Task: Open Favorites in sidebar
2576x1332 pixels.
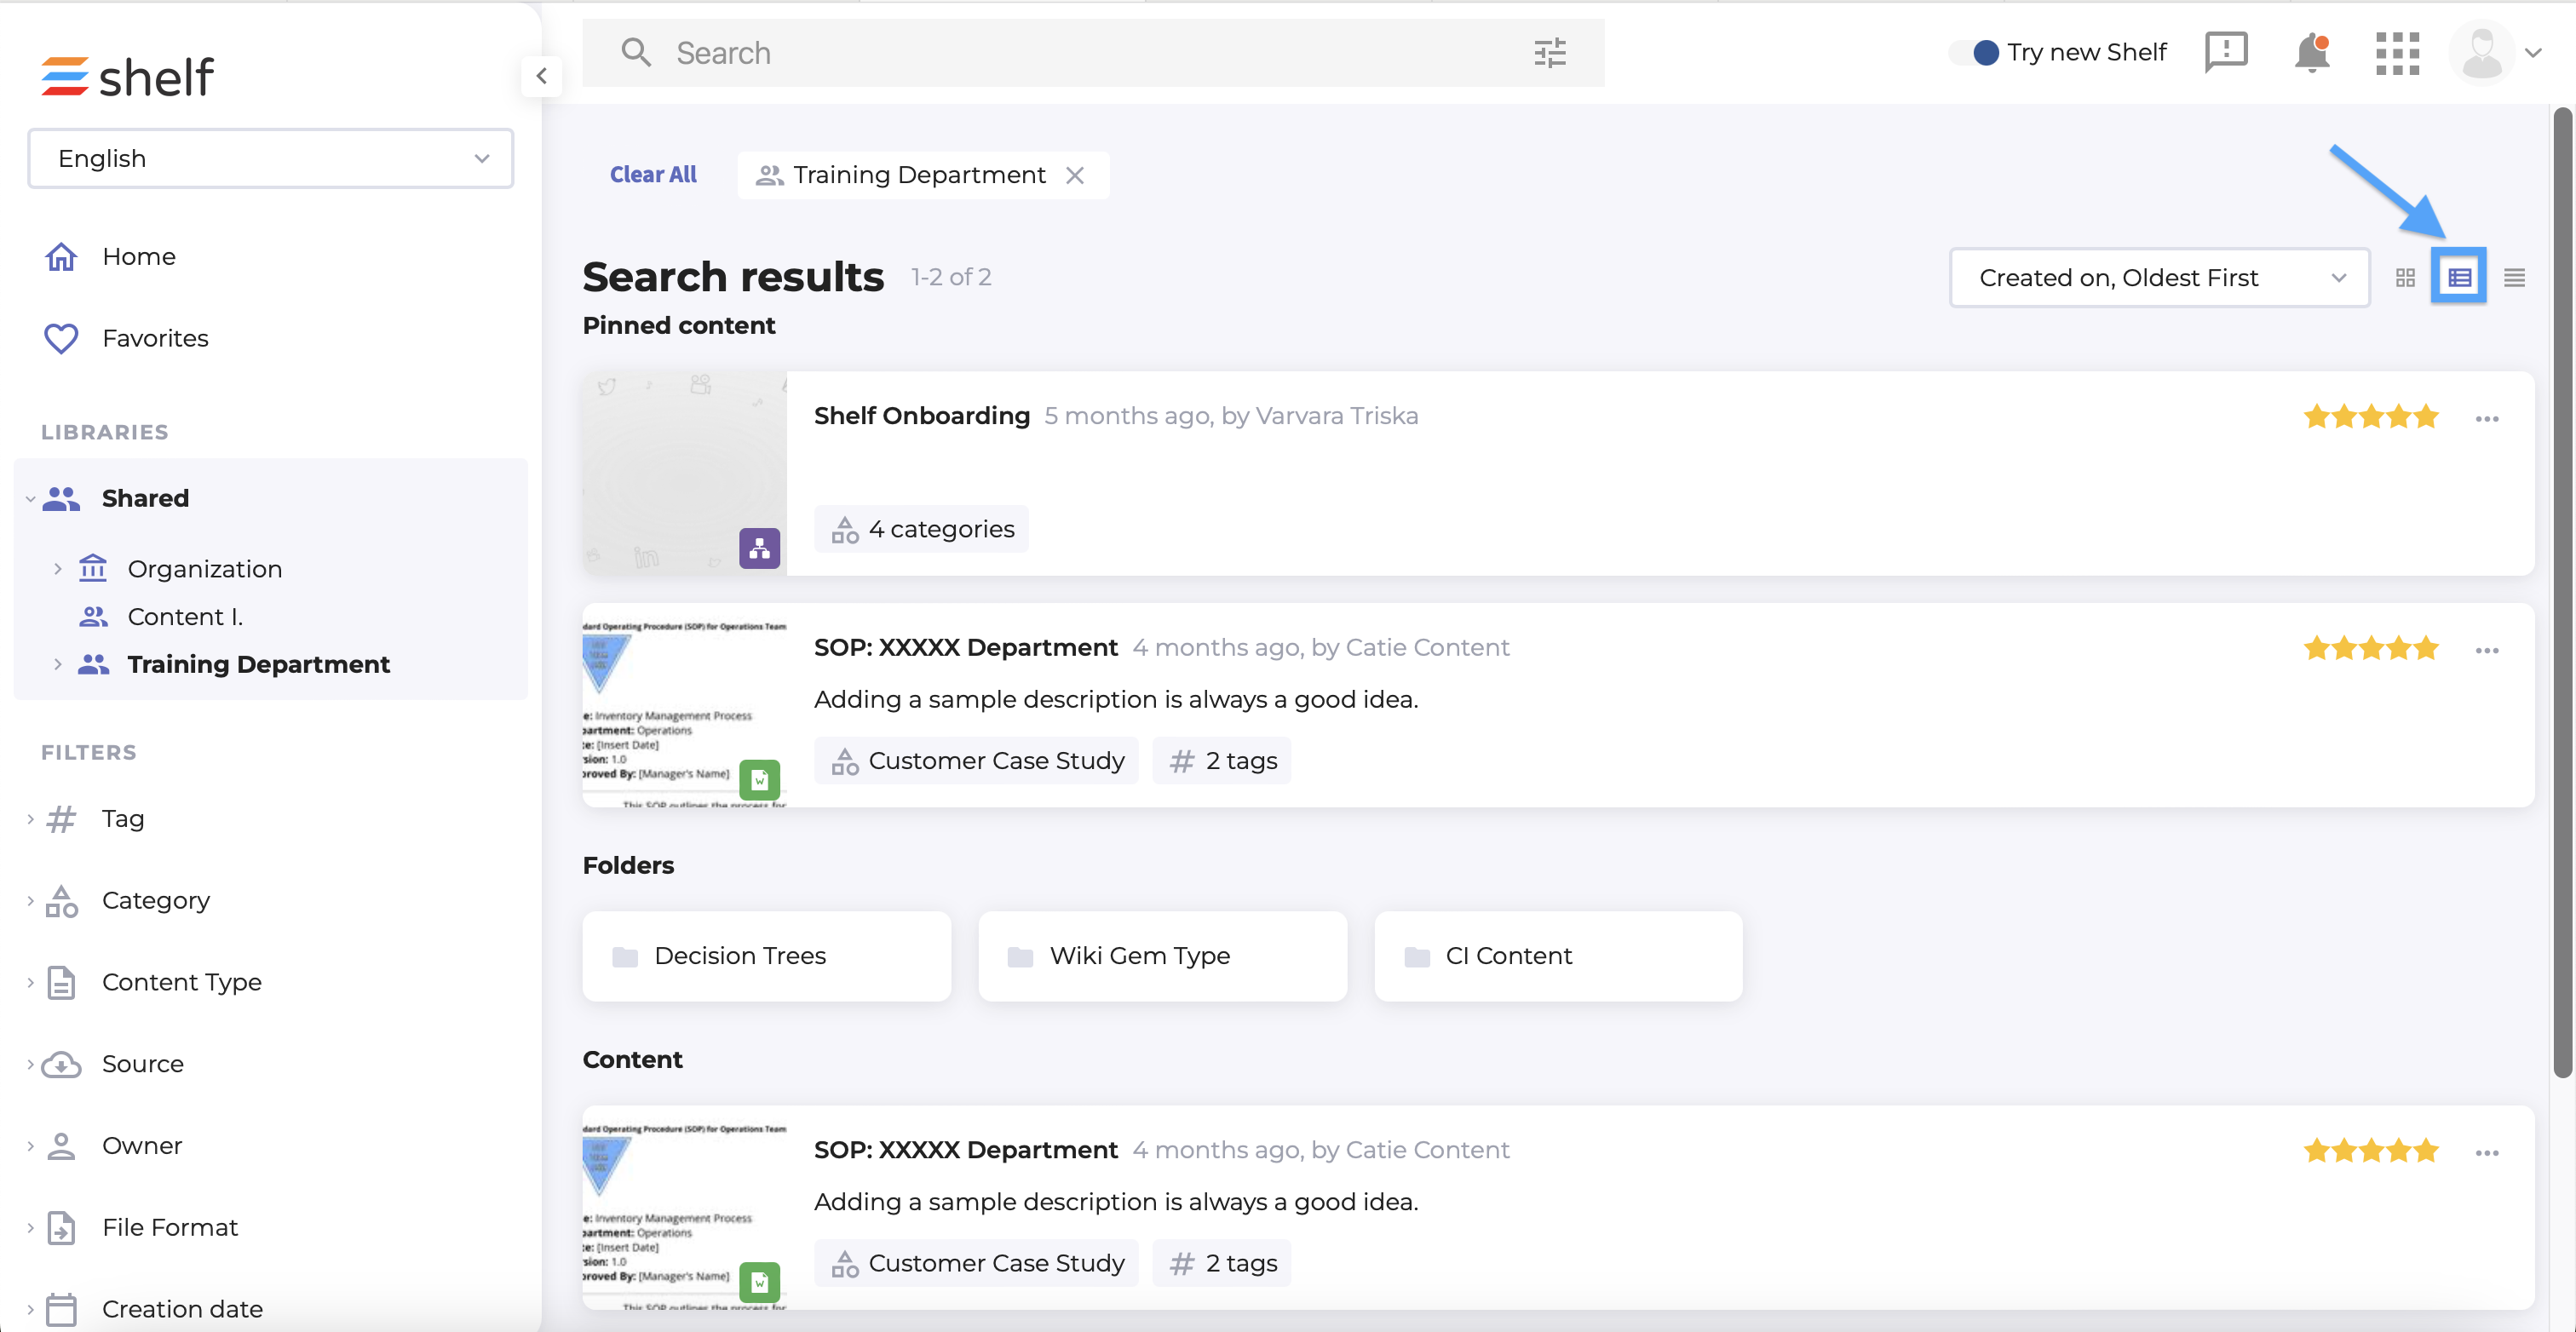Action: coord(155,338)
